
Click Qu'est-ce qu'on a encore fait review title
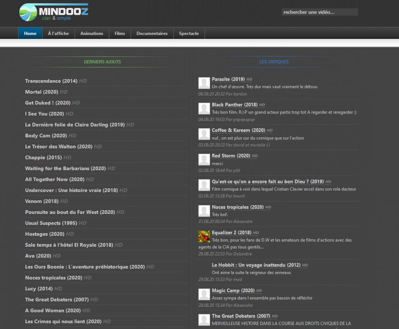point(268,181)
